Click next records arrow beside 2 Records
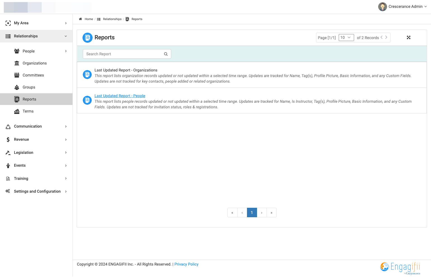The height and width of the screenshot is (277, 431). [386, 37]
